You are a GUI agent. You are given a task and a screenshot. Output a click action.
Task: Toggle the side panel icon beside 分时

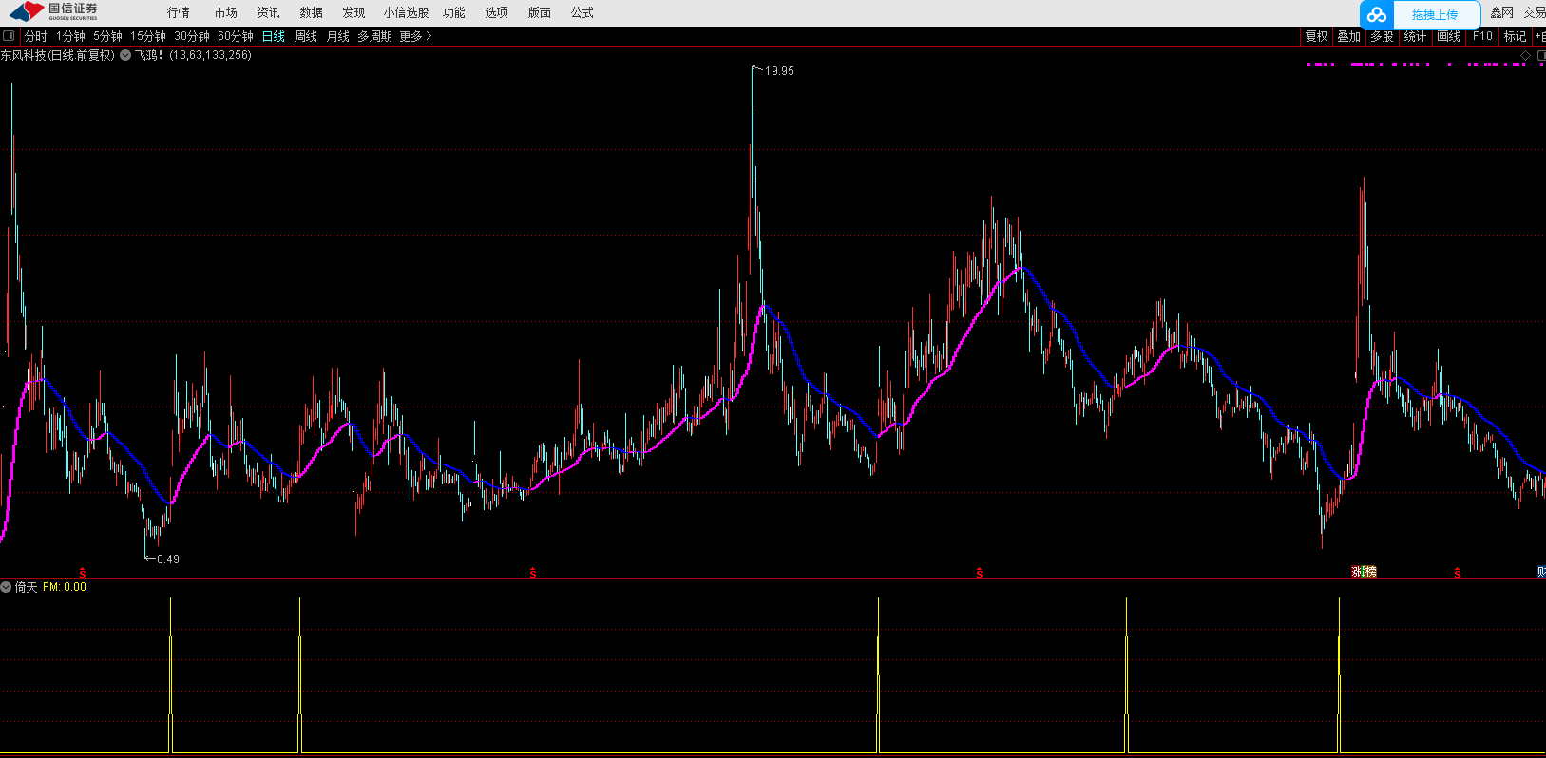9,36
